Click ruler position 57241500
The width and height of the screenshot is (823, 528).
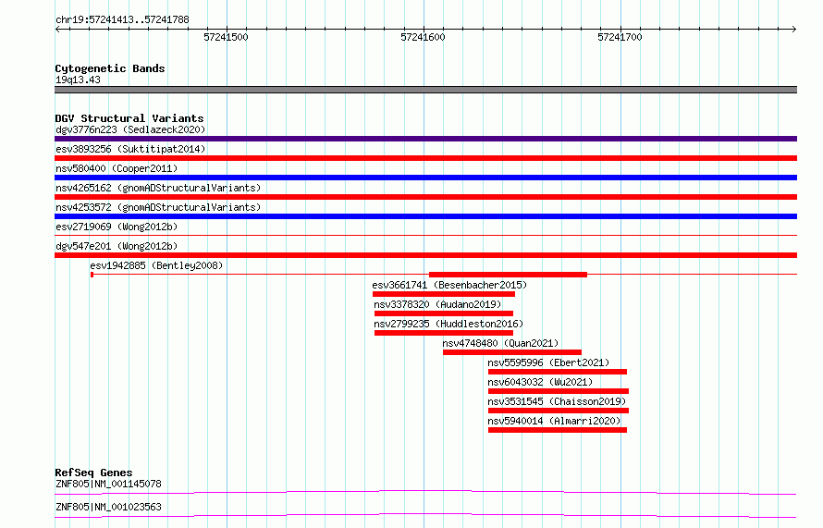click(x=226, y=37)
